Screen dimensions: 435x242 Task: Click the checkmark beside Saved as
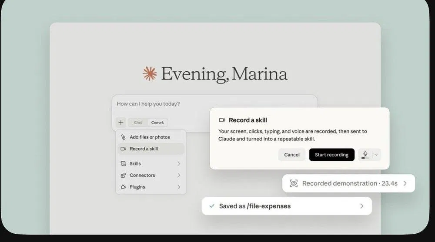(212, 206)
